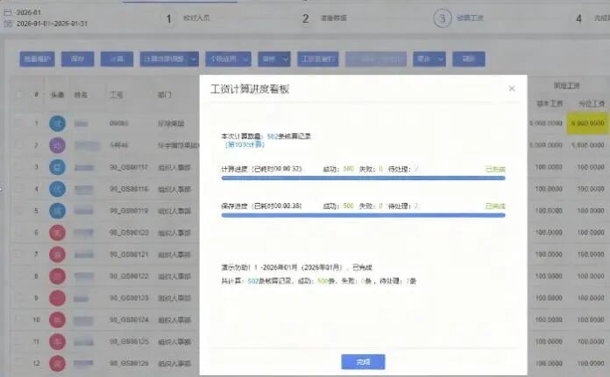This screenshot has width=610, height=377.
Task: Tick the checkbox for row 4
Action: coord(18,189)
